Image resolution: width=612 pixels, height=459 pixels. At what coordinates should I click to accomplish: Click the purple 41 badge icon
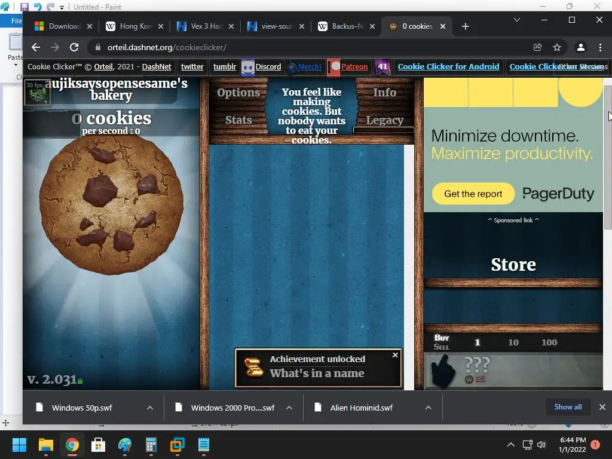(x=382, y=67)
